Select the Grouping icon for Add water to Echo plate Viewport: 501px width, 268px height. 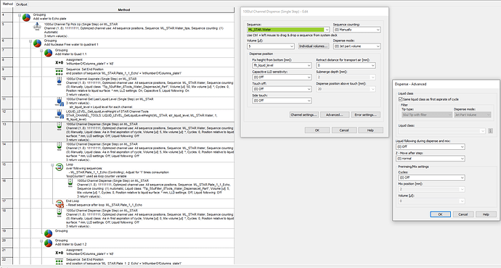pos(26,17)
